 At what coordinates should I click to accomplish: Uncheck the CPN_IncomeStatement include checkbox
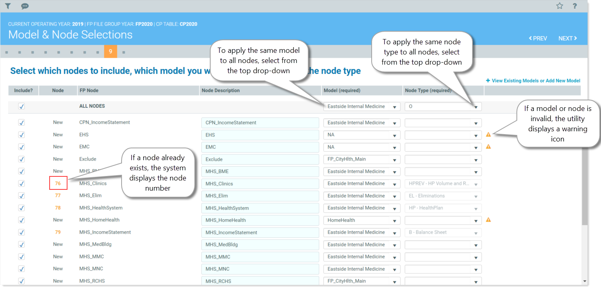pyautogui.click(x=22, y=123)
